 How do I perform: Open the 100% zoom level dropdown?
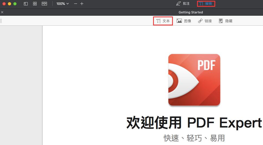63,4
